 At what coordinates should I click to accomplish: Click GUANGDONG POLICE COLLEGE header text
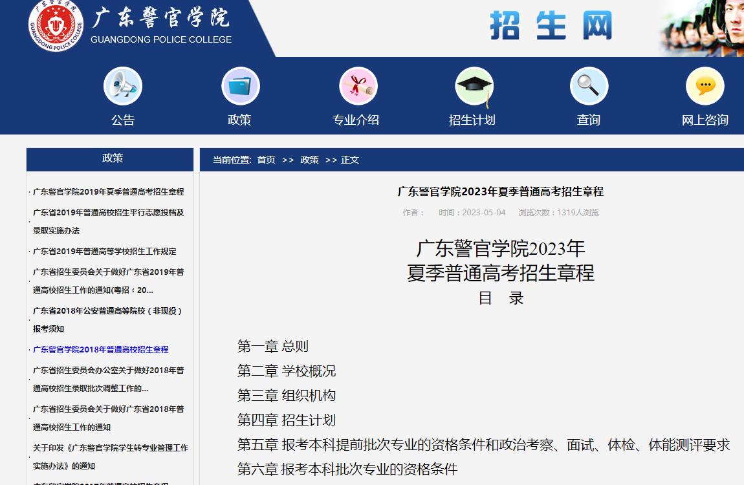pos(161,40)
